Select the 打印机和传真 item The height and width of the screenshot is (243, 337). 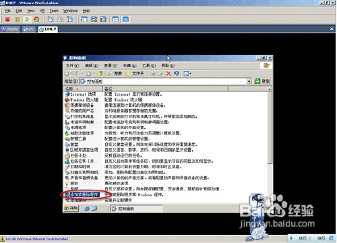click(79, 116)
